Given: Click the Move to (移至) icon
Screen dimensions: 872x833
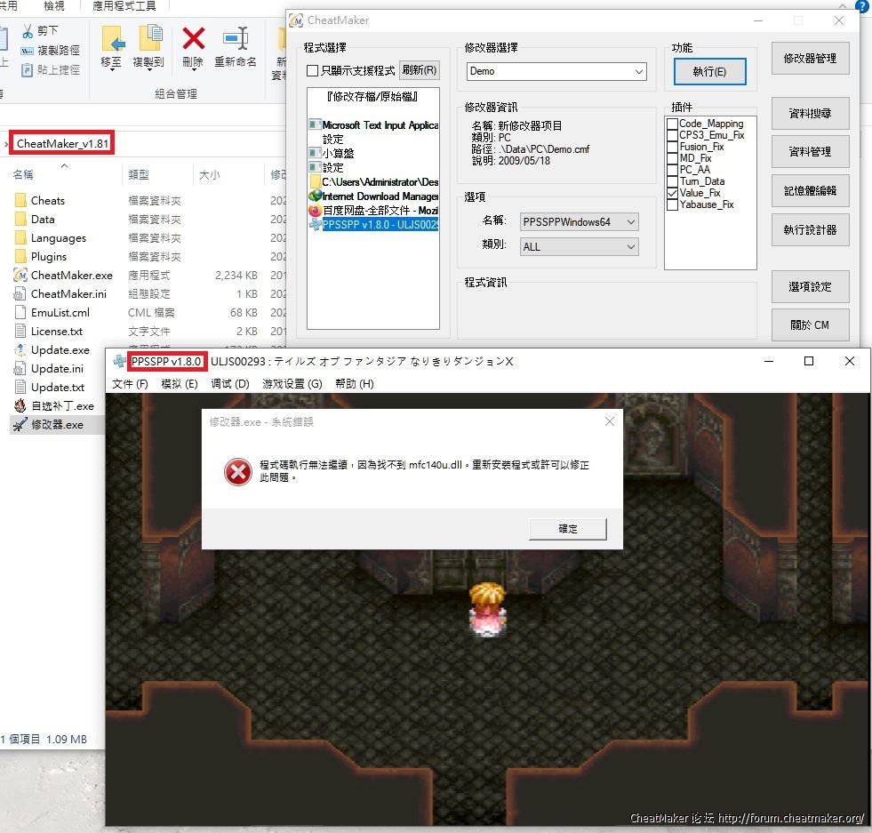Looking at the screenshot, I should click(x=112, y=40).
